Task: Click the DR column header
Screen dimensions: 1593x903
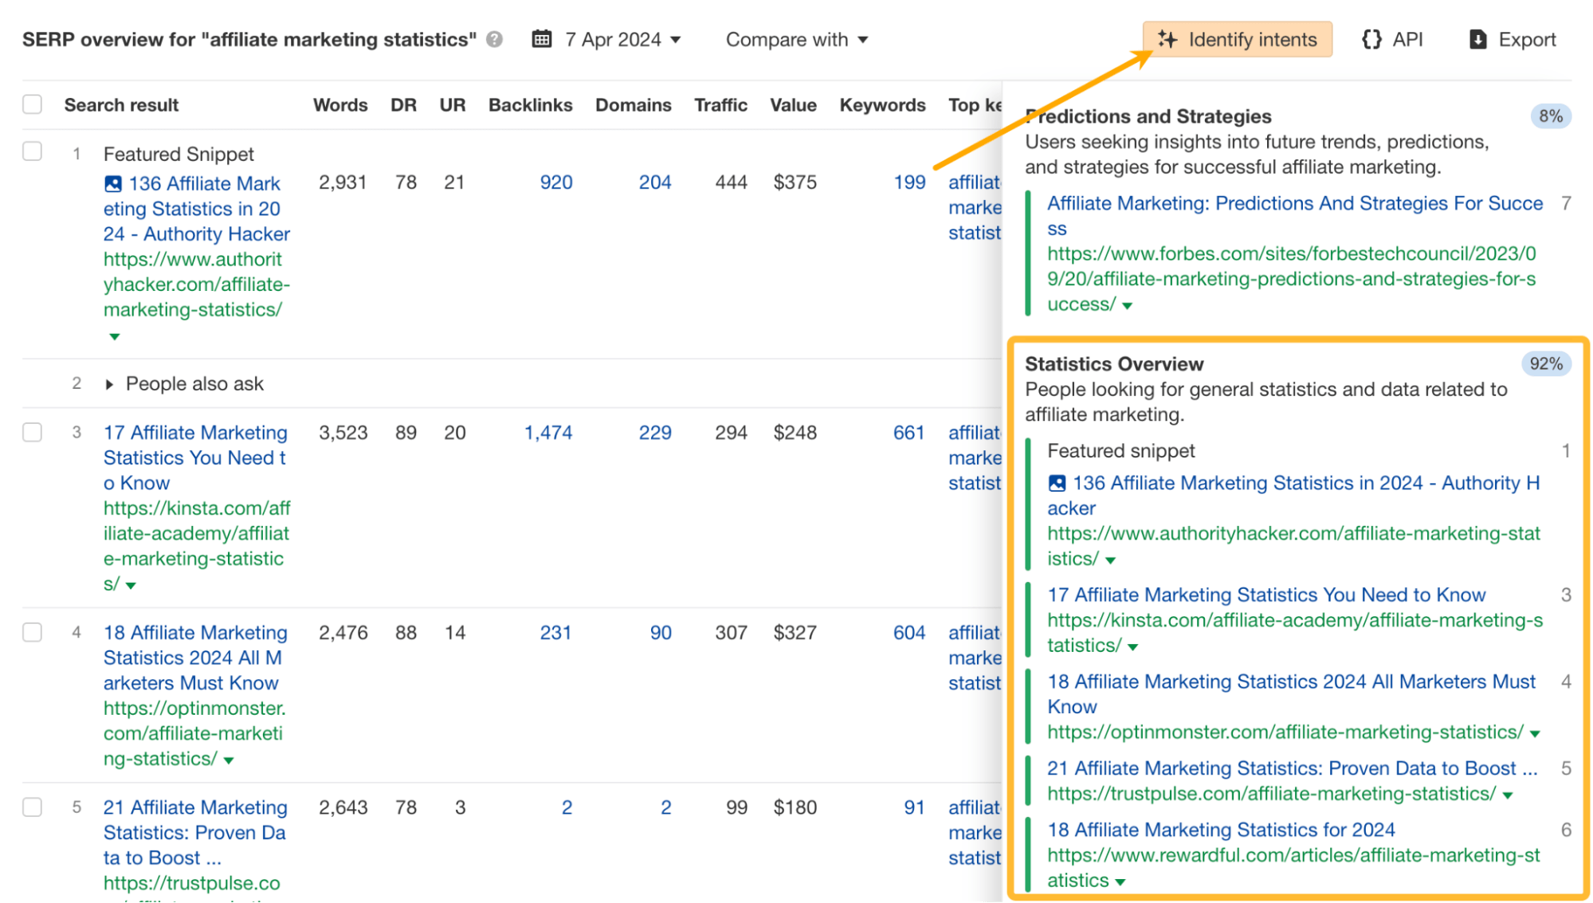Action: (403, 105)
